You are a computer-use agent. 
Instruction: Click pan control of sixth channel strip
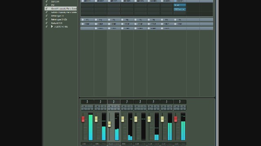tap(153, 102)
